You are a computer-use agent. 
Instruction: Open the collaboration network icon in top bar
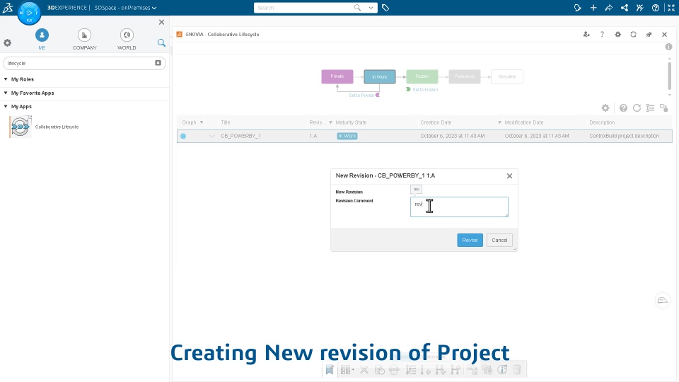[625, 8]
